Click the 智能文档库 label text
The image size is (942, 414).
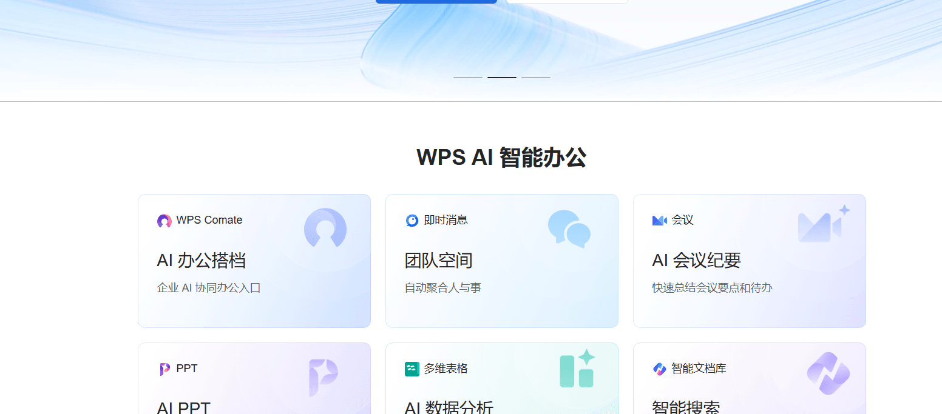[x=699, y=369]
